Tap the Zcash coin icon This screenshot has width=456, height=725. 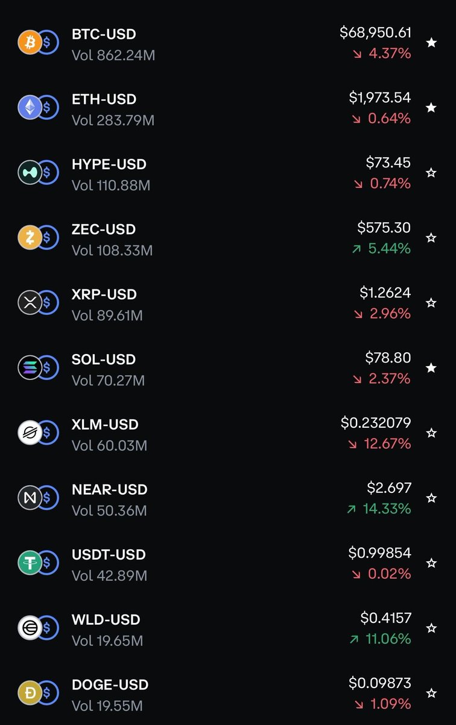tap(30, 238)
